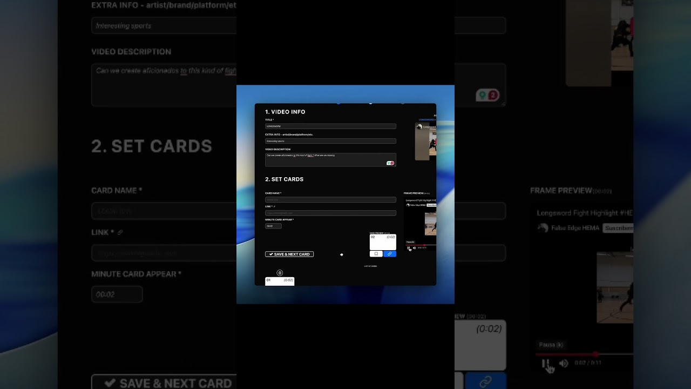
Task: Click the large blurred pause icon under the cursor
Action: [x=546, y=364]
